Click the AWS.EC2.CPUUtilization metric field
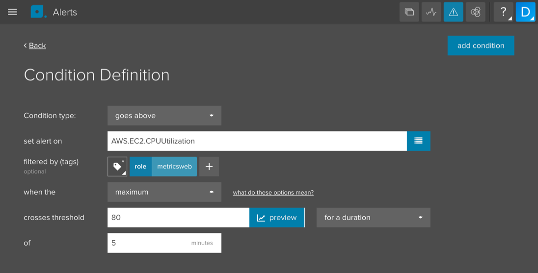This screenshot has width=538, height=273. tap(257, 141)
